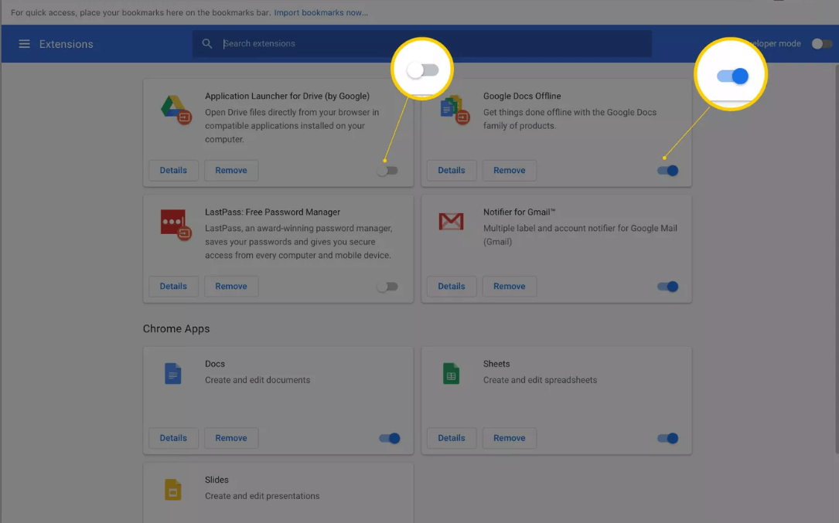
Task: Click the Google Docs Offline icon
Action: [454, 110]
